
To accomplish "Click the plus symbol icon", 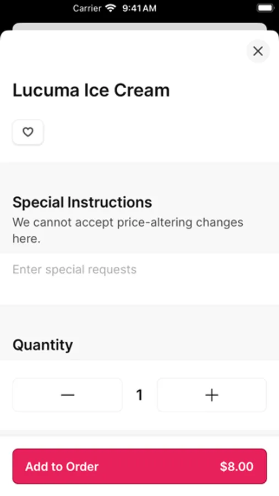I will click(212, 395).
